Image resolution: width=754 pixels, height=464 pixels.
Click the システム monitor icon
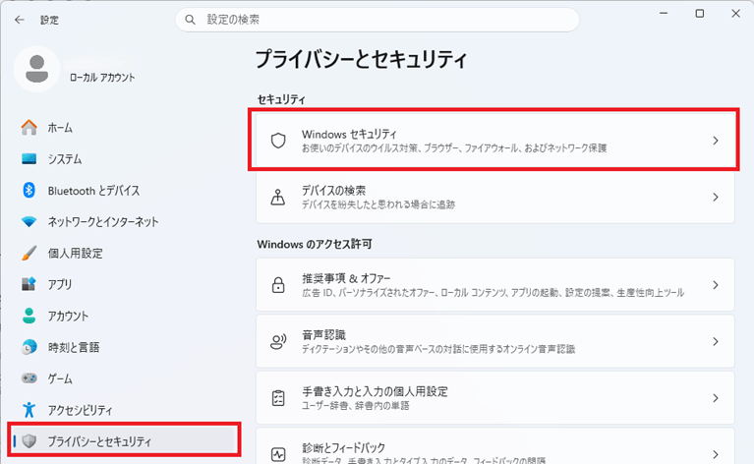tap(29, 158)
